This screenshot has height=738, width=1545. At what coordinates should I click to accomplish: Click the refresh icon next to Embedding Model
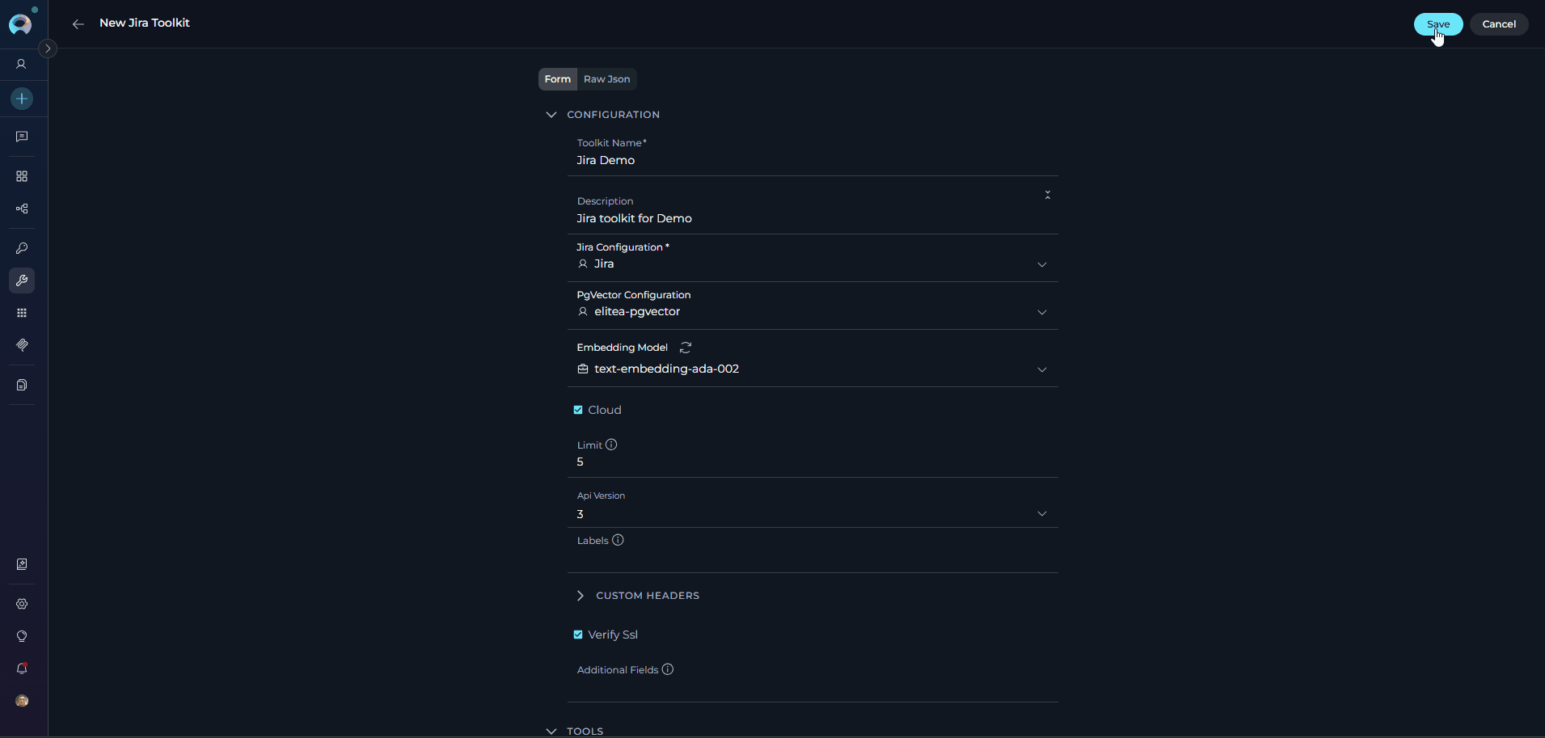click(686, 347)
